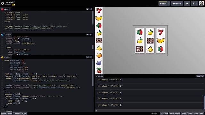Share this pen
The width and height of the screenshot is (205, 115).
click(x=201, y=113)
